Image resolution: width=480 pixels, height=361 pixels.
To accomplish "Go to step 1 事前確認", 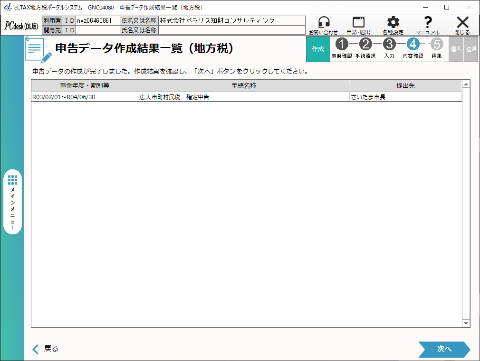I will [342, 48].
